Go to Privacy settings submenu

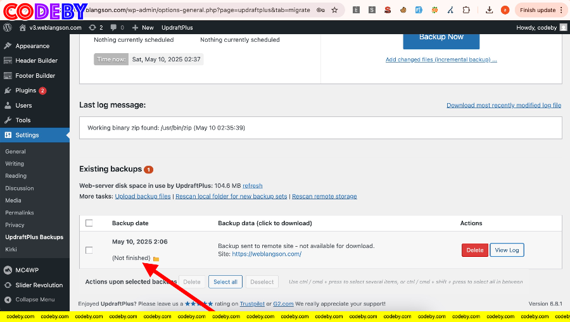pyautogui.click(x=15, y=225)
